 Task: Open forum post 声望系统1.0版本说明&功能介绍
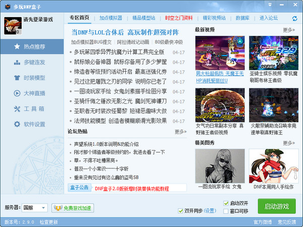click(x=106, y=144)
